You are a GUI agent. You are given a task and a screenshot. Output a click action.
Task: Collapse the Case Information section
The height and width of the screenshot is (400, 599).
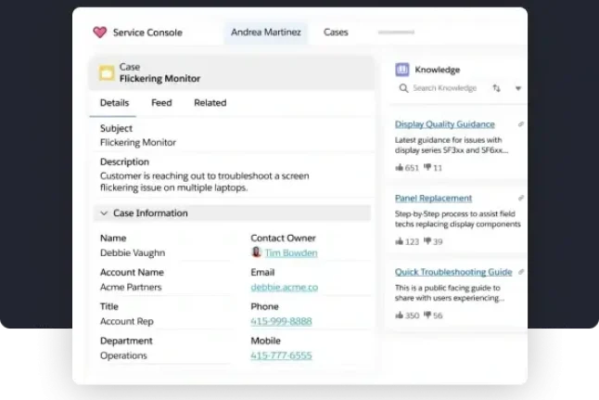tap(102, 213)
